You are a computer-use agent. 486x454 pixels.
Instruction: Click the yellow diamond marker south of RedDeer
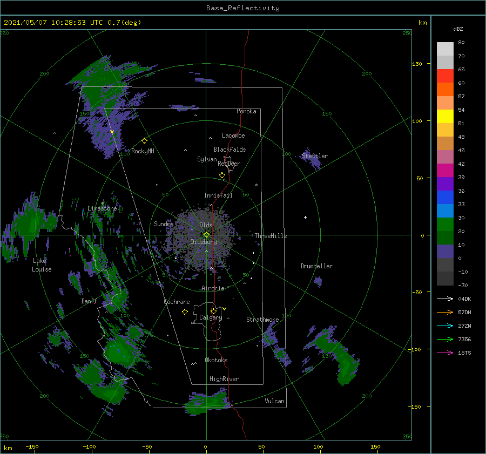(x=222, y=175)
